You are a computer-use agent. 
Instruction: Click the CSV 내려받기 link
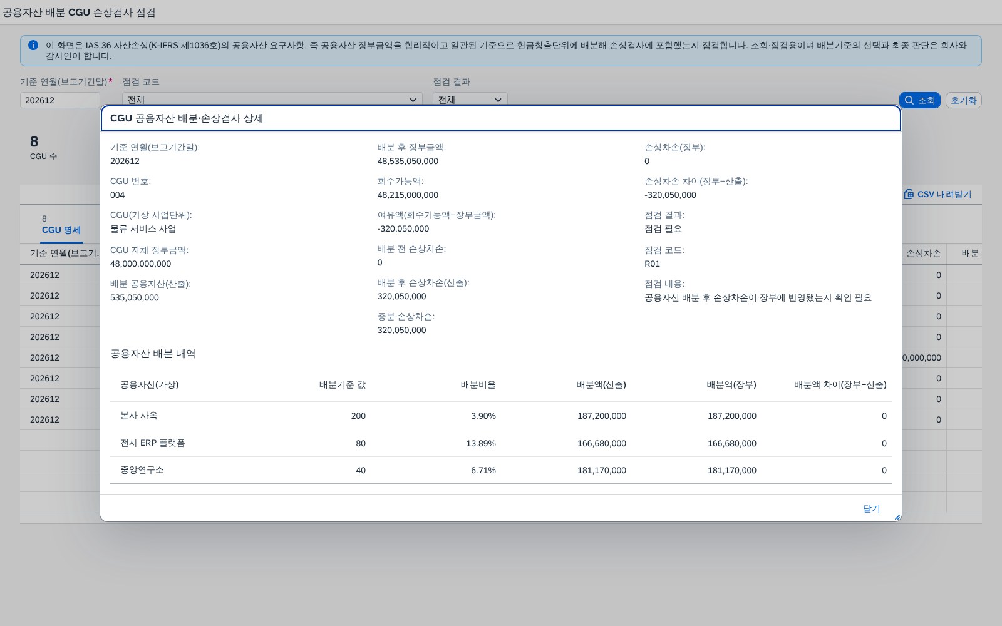pos(937,194)
